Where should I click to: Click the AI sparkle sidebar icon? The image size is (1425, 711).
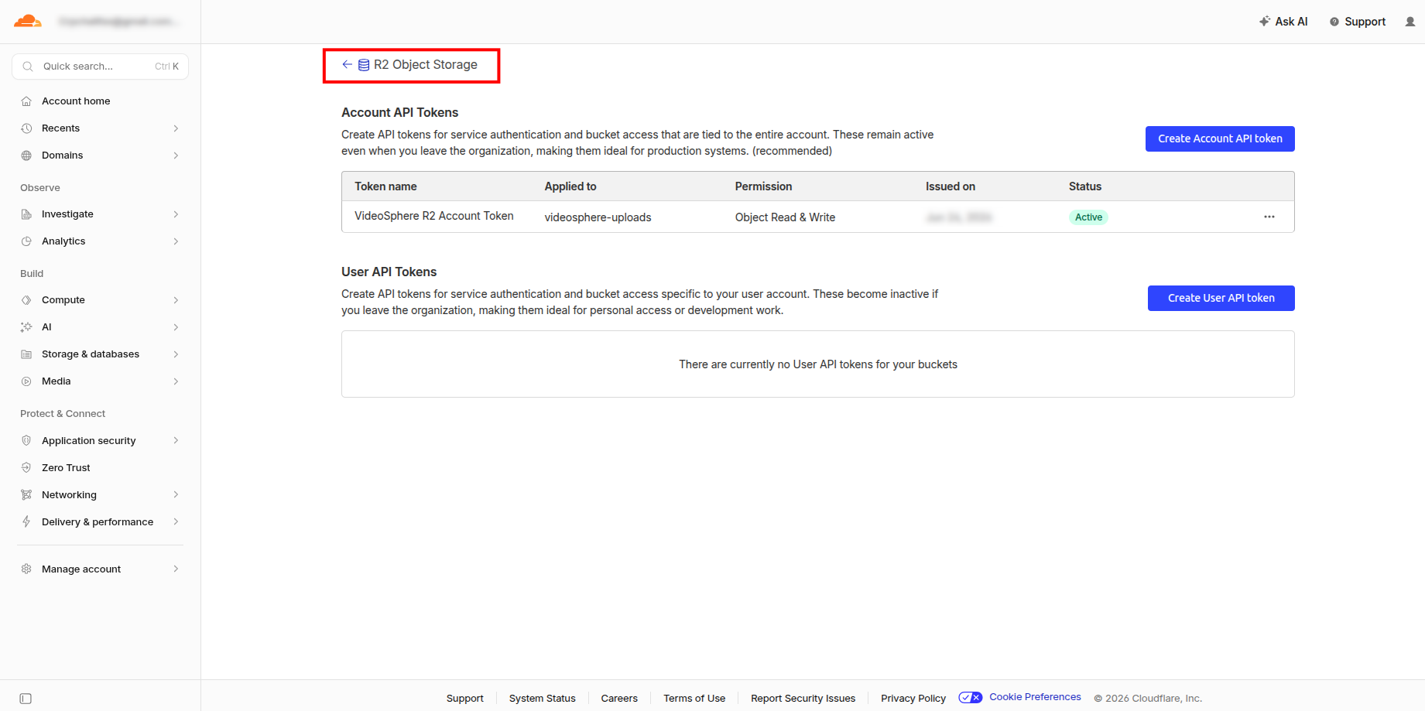pos(26,327)
